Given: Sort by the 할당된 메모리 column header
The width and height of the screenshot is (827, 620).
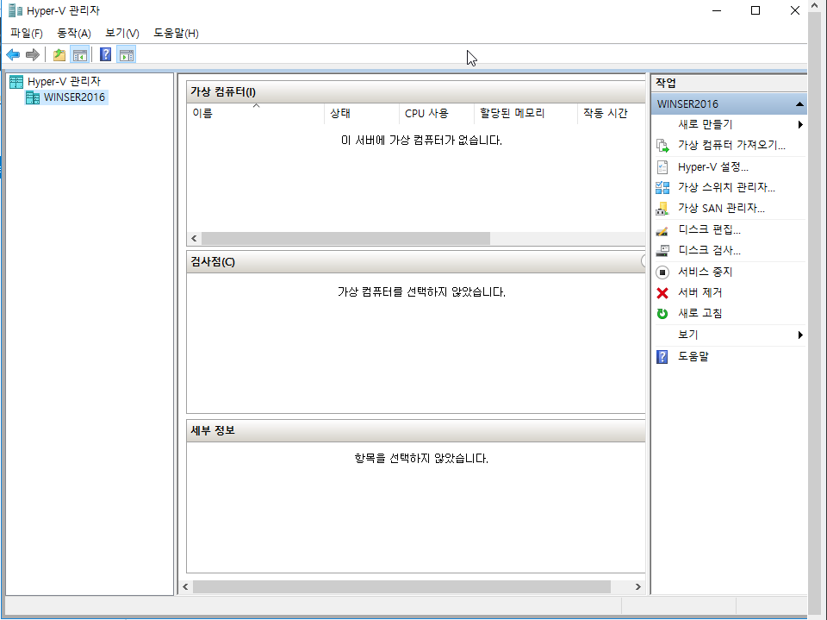Looking at the screenshot, I should coord(525,113).
